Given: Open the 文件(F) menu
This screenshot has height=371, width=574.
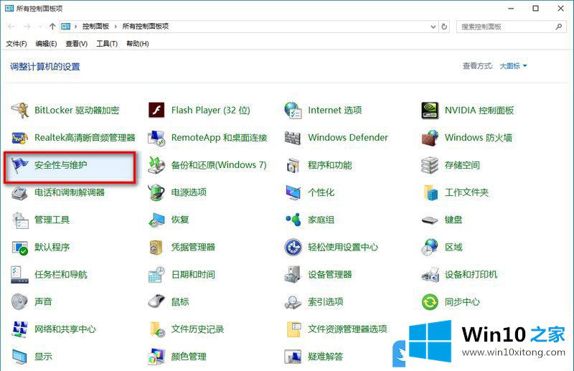Looking at the screenshot, I should point(16,44).
